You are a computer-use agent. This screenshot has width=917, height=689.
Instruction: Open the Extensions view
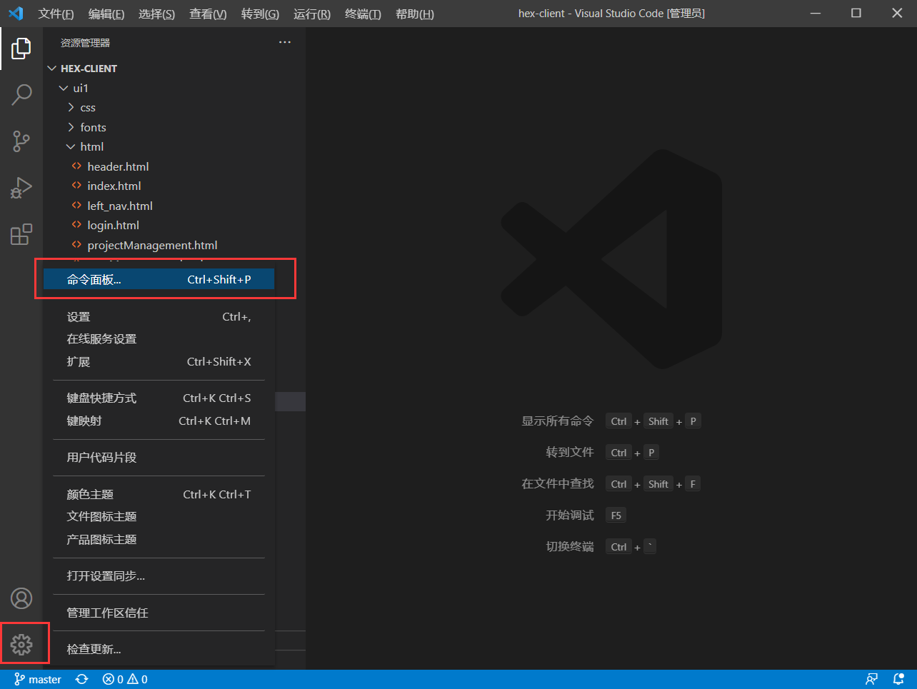(21, 234)
